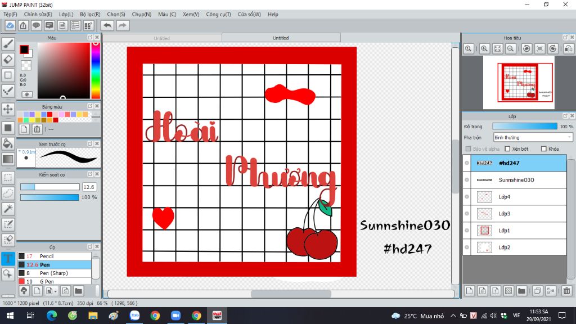Select the Move tool
This screenshot has height=324, width=576.
pos(8,109)
